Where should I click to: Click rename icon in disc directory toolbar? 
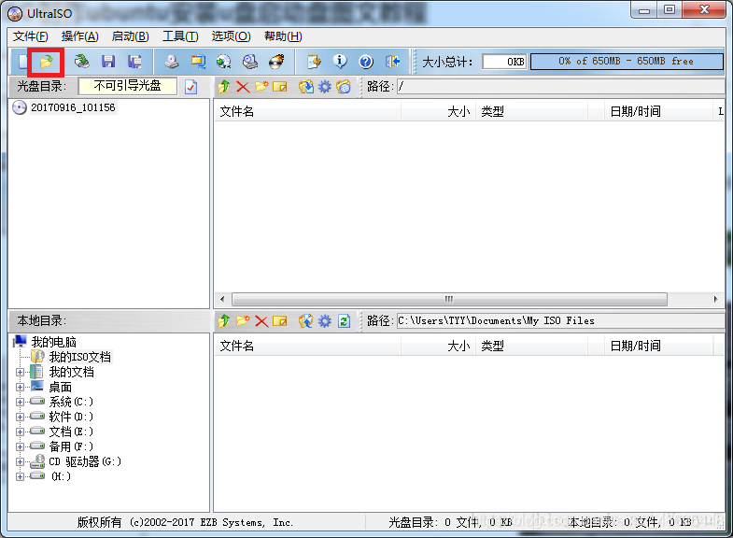coord(279,87)
